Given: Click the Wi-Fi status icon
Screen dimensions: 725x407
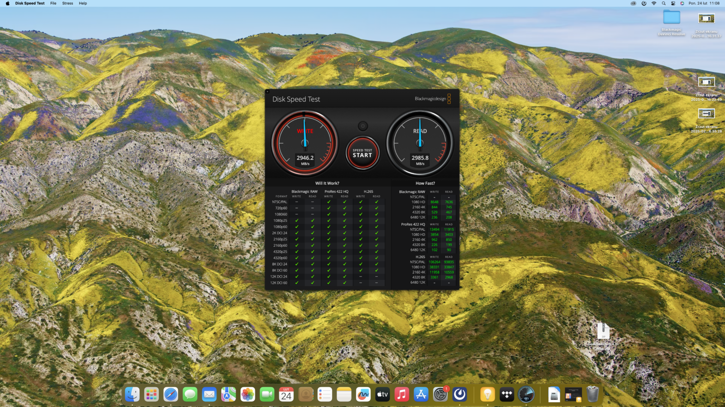Looking at the screenshot, I should 654,3.
